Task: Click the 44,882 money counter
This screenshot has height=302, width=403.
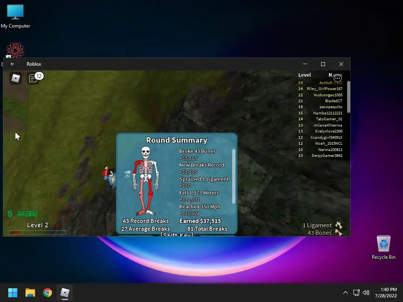Action: (x=27, y=214)
